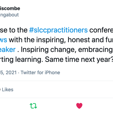Click the cut-off word "confere" in tweet

coord(101,30)
